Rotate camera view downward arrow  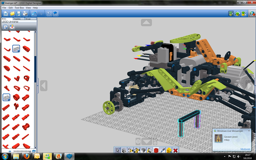point(147,141)
